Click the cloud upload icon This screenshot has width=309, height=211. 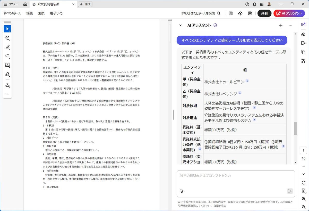[x=241, y=13]
